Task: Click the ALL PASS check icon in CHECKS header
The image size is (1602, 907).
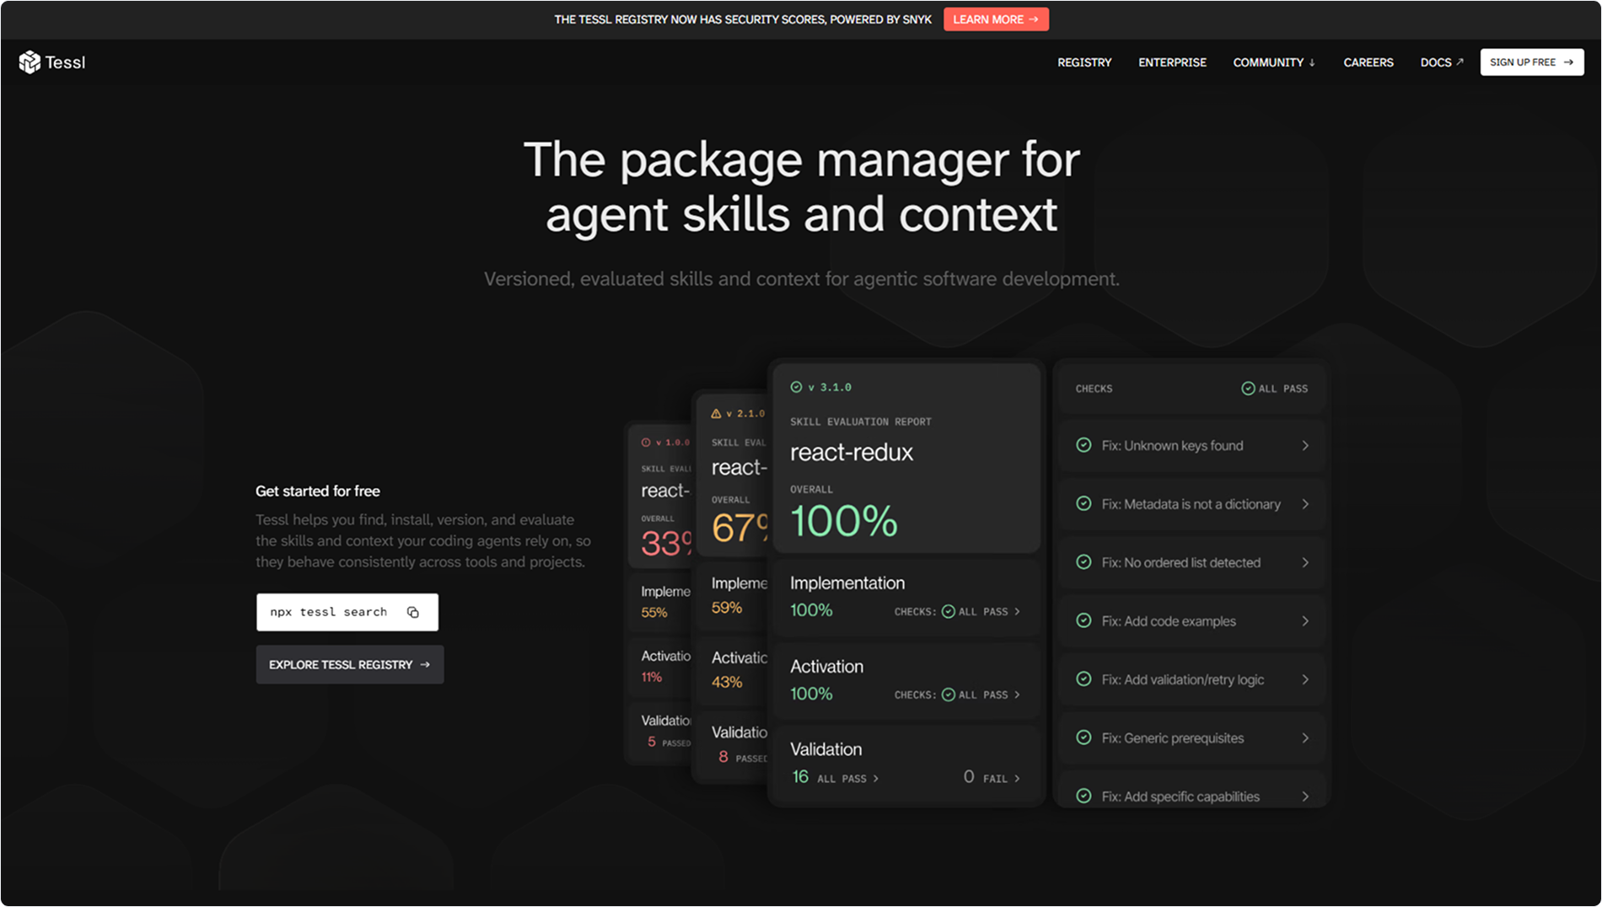Action: (1248, 389)
